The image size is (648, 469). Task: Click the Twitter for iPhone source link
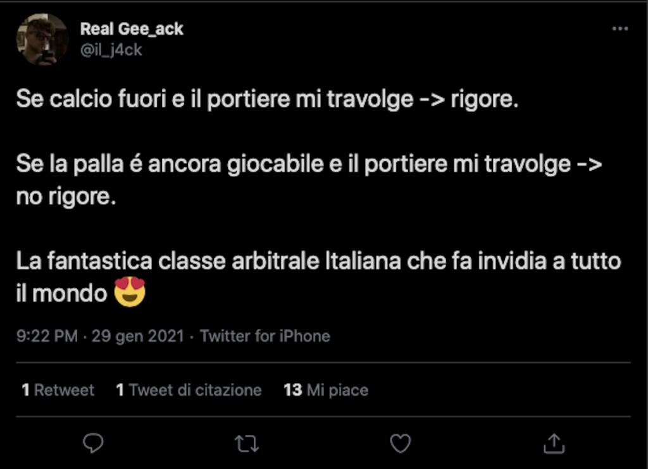[265, 336]
